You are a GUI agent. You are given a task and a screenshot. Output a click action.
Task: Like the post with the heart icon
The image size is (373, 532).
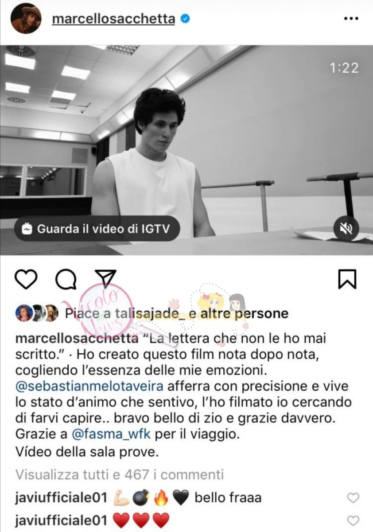(x=26, y=279)
